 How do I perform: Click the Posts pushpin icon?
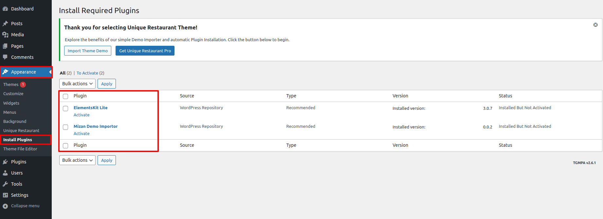click(5, 24)
